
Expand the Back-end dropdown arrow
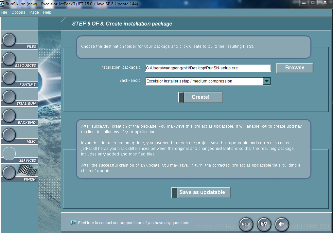click(267, 81)
